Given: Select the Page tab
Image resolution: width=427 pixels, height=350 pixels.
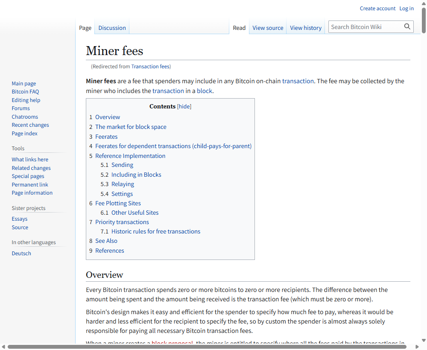Looking at the screenshot, I should click(x=85, y=28).
